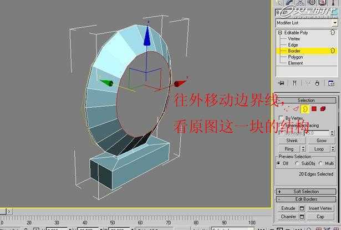Click the Remove Modifier trash icon
This screenshot has width=341, height=230.
coord(317,83)
